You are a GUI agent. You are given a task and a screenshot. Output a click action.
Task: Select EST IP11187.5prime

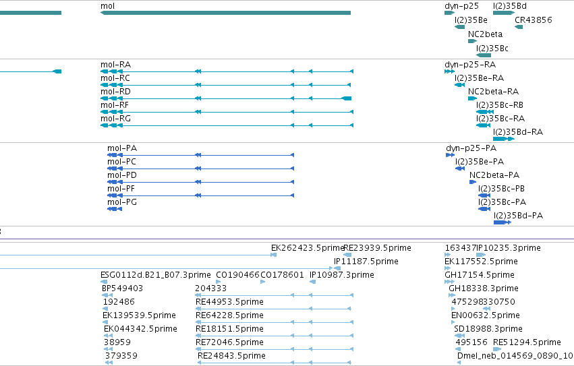click(x=337, y=268)
